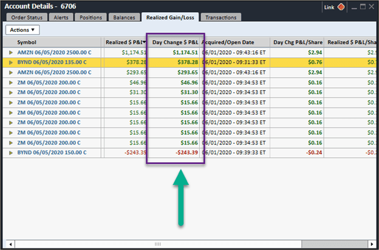This screenshot has height=250, width=379.
Task: Select the symbol BYND 06/05/2020 135.00 C
Action: (x=52, y=62)
